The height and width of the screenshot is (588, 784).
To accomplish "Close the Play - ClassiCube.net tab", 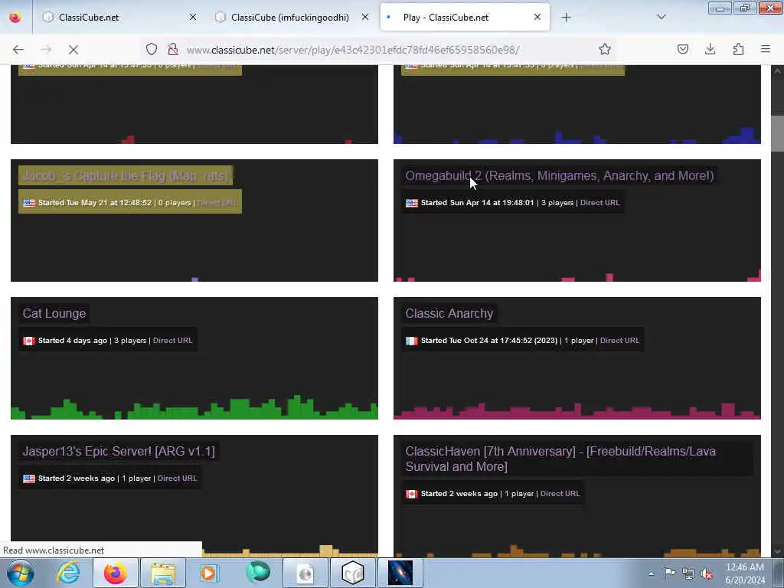I will pos(537,18).
